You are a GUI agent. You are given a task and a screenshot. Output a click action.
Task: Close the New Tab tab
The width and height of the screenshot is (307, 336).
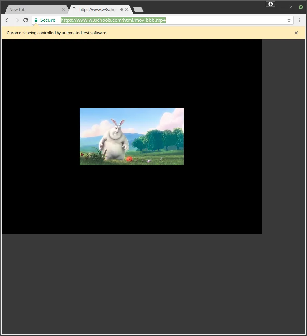point(64,10)
